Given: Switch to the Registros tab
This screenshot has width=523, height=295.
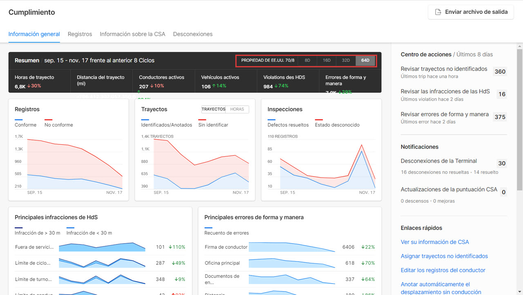Looking at the screenshot, I should pyautogui.click(x=80, y=34).
